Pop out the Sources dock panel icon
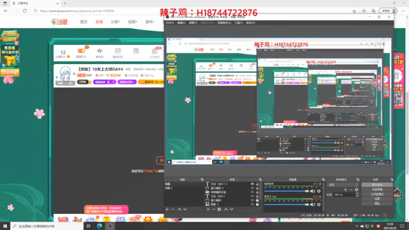The image size is (409, 230). coord(260,180)
